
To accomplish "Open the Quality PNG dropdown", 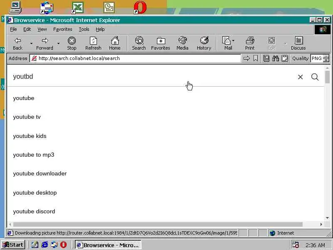I will point(326,58).
